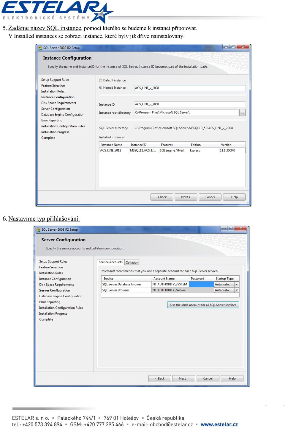Close the Server Configuration setup window
Viewport: 285px width, 431px height.
point(241,228)
